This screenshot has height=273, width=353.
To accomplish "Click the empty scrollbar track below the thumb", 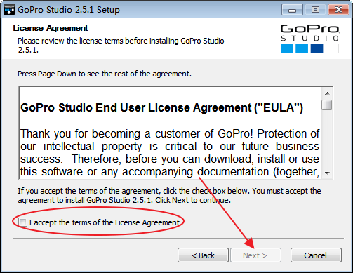I will (327, 139).
